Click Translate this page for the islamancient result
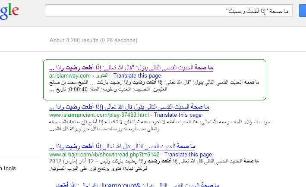Viewport: 306px width, 187px height. click(177, 115)
